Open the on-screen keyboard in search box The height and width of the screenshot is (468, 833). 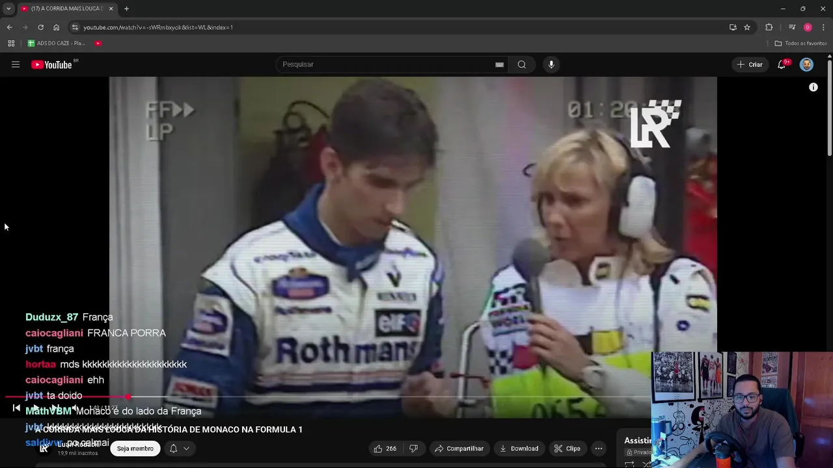pyautogui.click(x=499, y=64)
